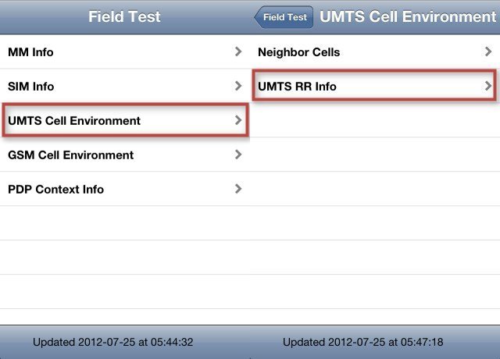This screenshot has height=359, width=500.
Task: Click the Updated 05:47:18 status text
Action: pos(362,342)
